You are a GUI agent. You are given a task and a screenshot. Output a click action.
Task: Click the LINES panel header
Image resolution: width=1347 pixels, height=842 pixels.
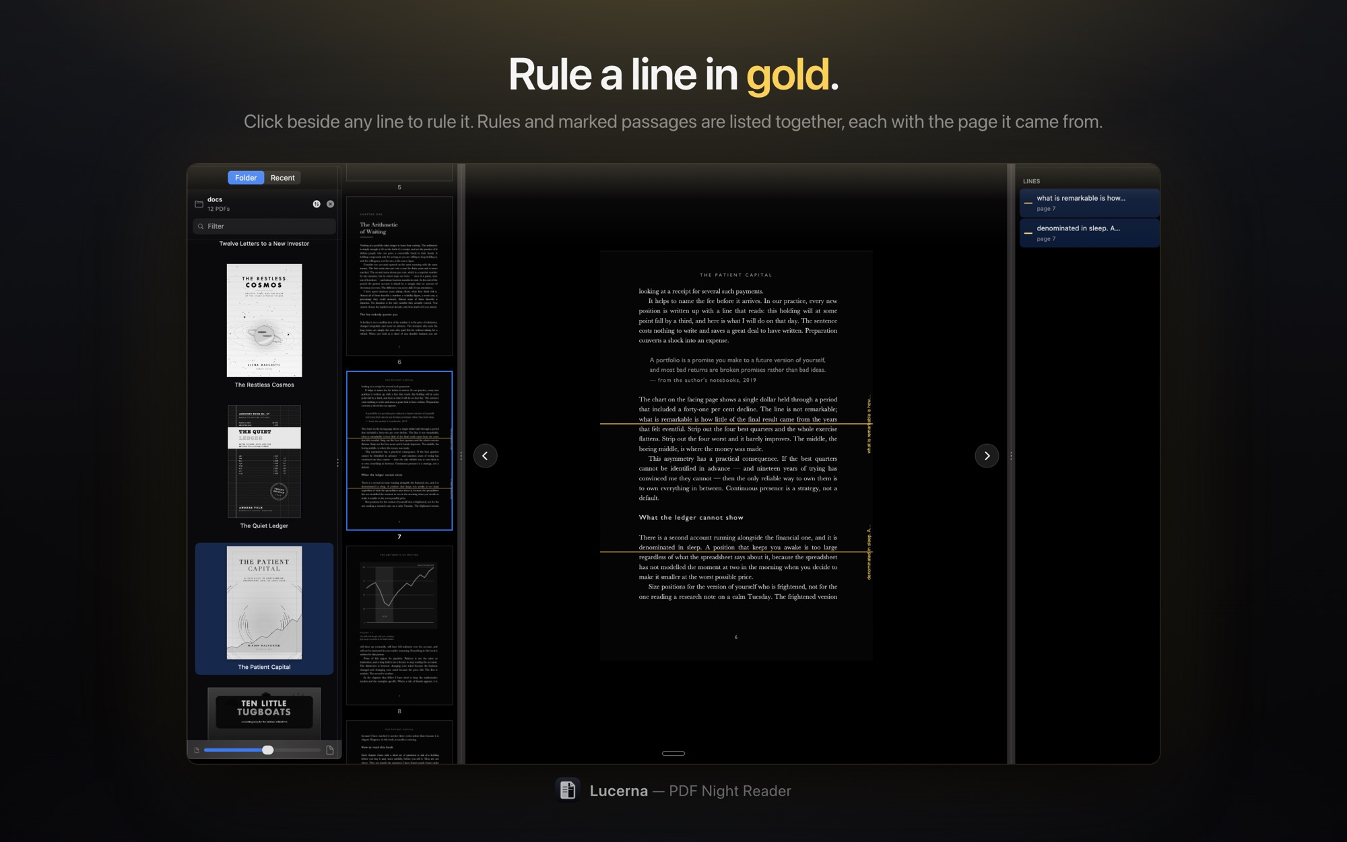(1031, 181)
